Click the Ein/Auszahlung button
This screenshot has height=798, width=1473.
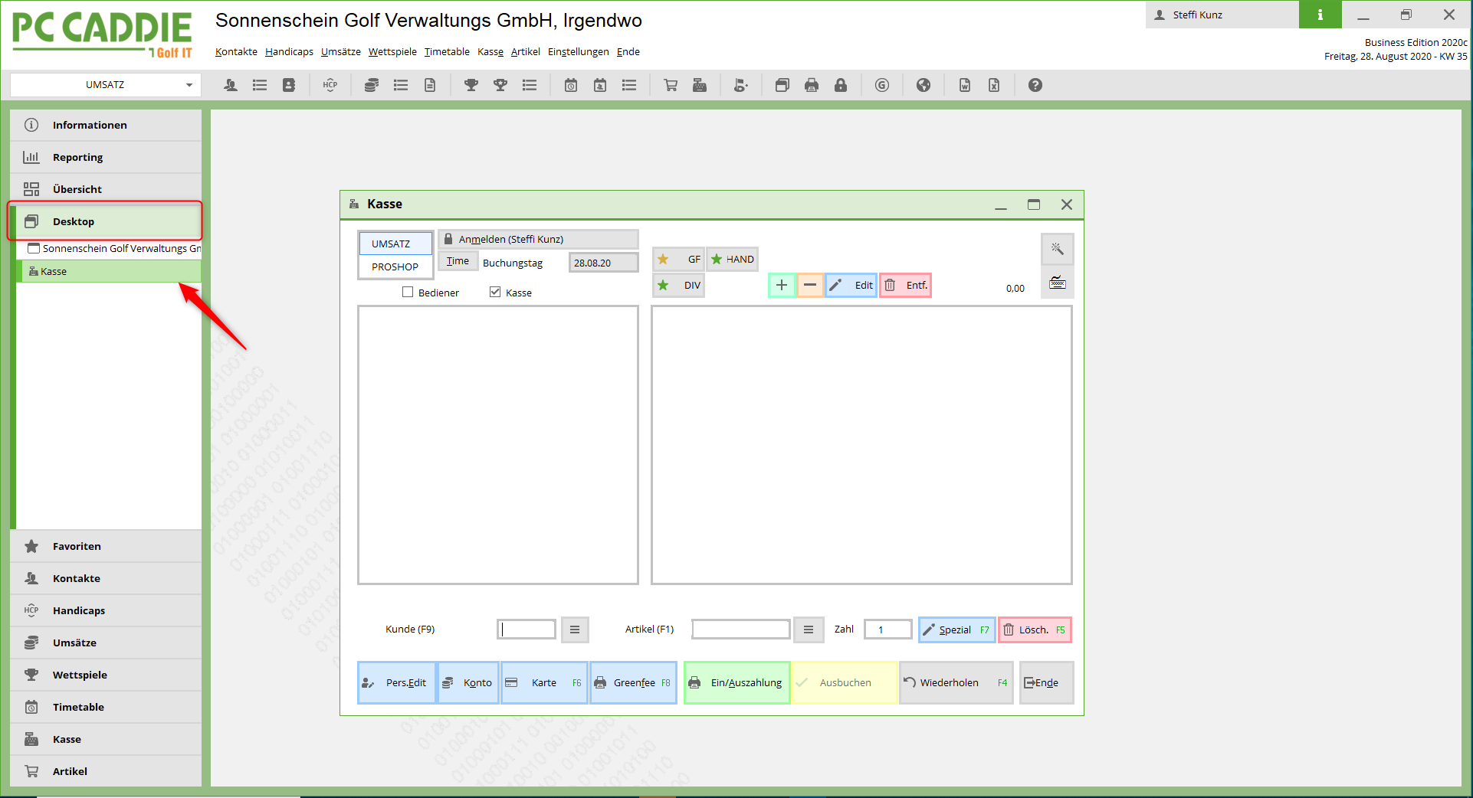[736, 682]
